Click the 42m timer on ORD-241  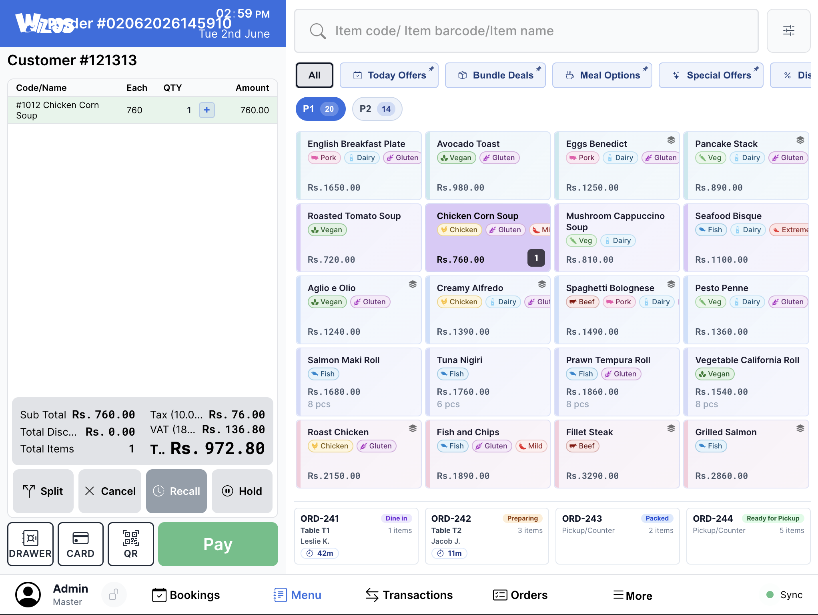320,553
